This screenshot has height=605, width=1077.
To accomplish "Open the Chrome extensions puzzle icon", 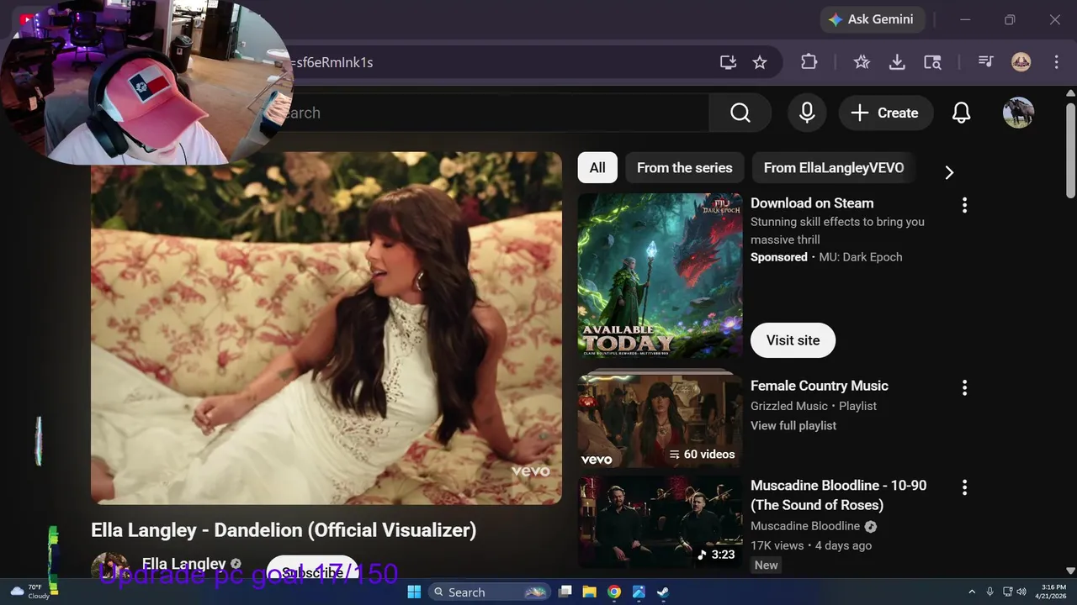I will tap(809, 62).
